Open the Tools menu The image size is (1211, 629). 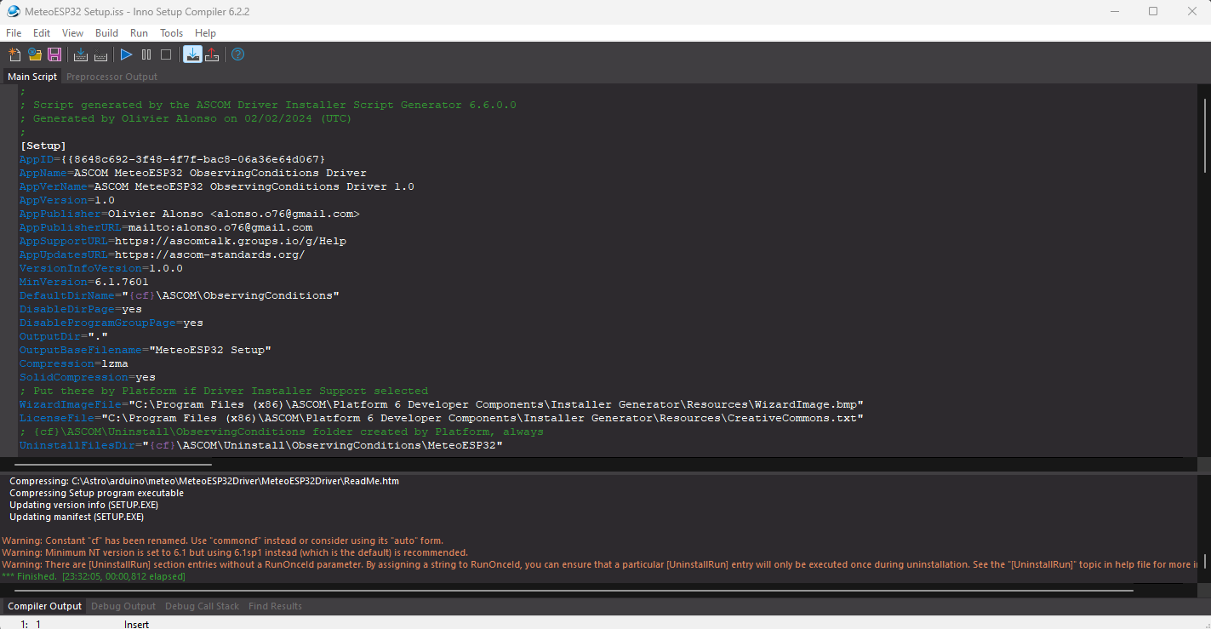(171, 33)
